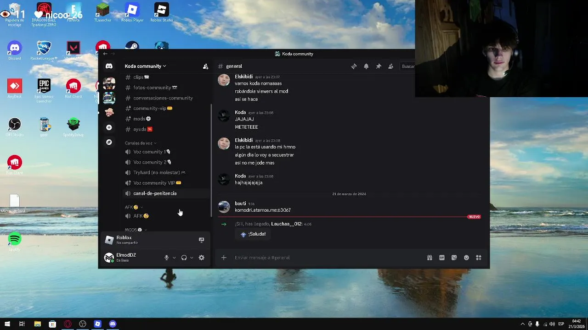This screenshot has height=330, width=588.
Task: Open the sticker picker
Action: point(454,258)
